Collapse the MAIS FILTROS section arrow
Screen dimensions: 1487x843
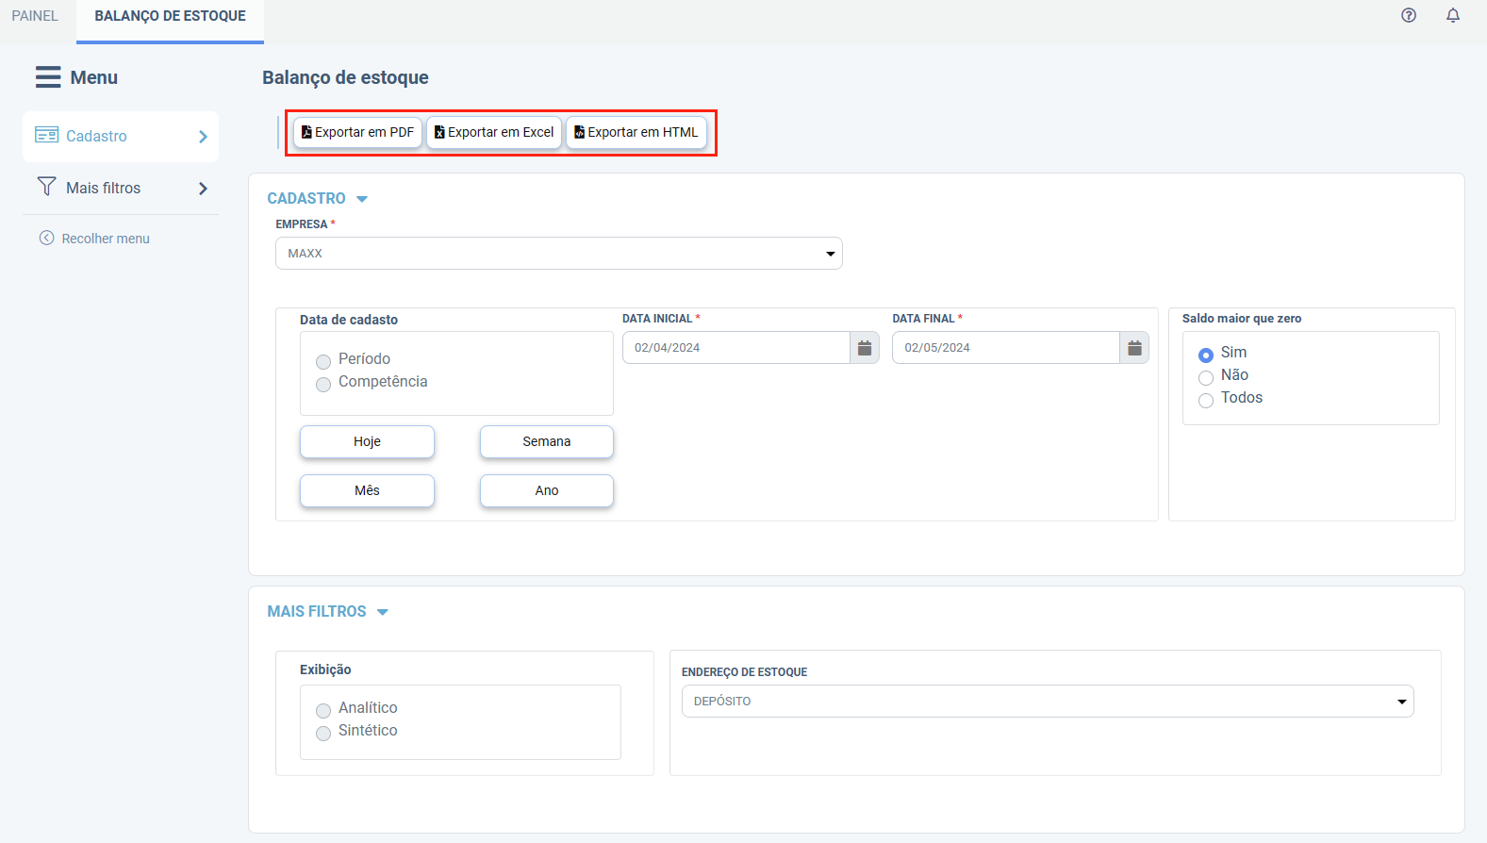[383, 612]
